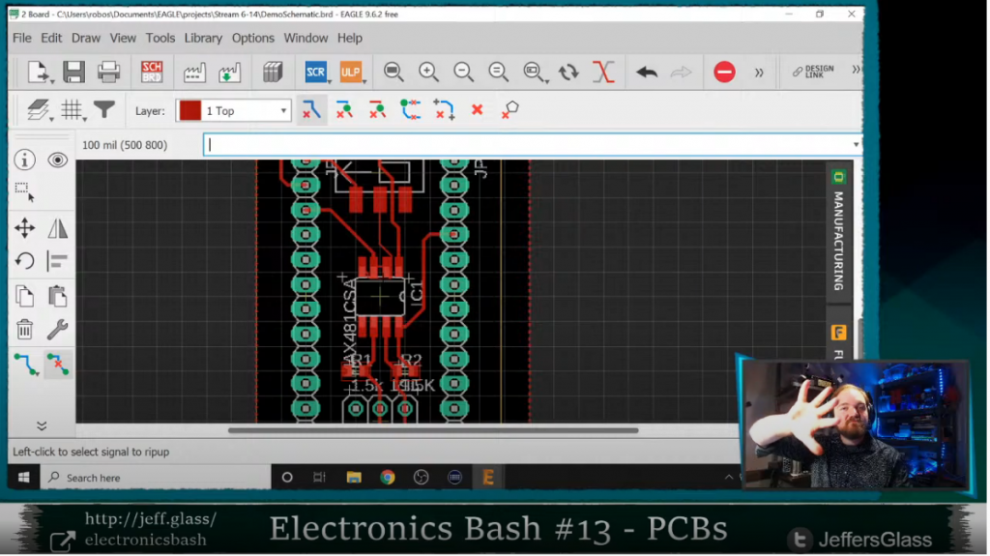Open grid settings icon
This screenshot has width=990, height=556.
pyautogui.click(x=72, y=110)
